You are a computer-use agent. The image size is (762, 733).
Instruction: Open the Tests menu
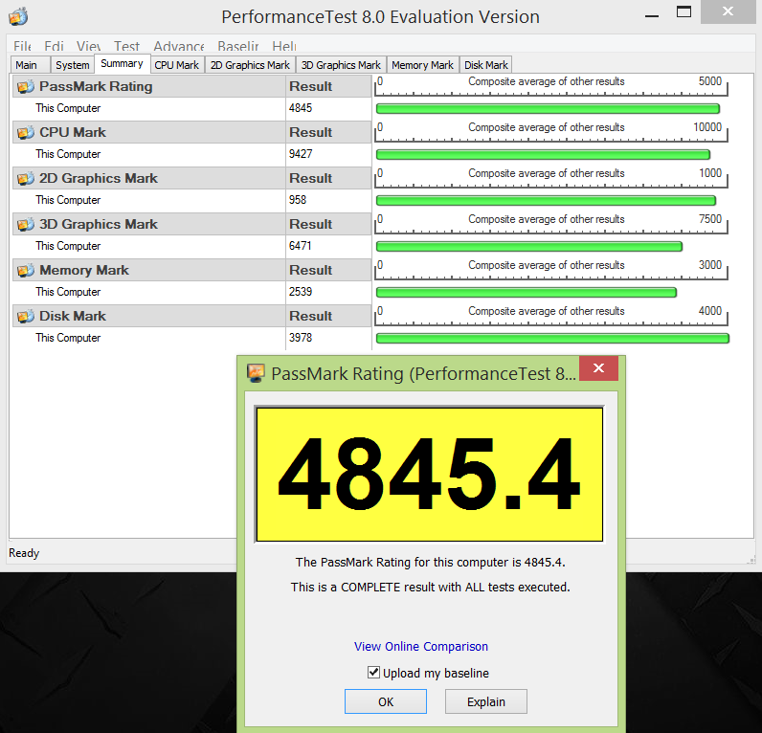126,46
